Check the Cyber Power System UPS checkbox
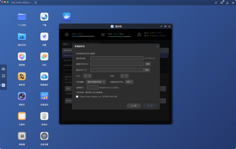The image size is (236, 149). [x=77, y=97]
